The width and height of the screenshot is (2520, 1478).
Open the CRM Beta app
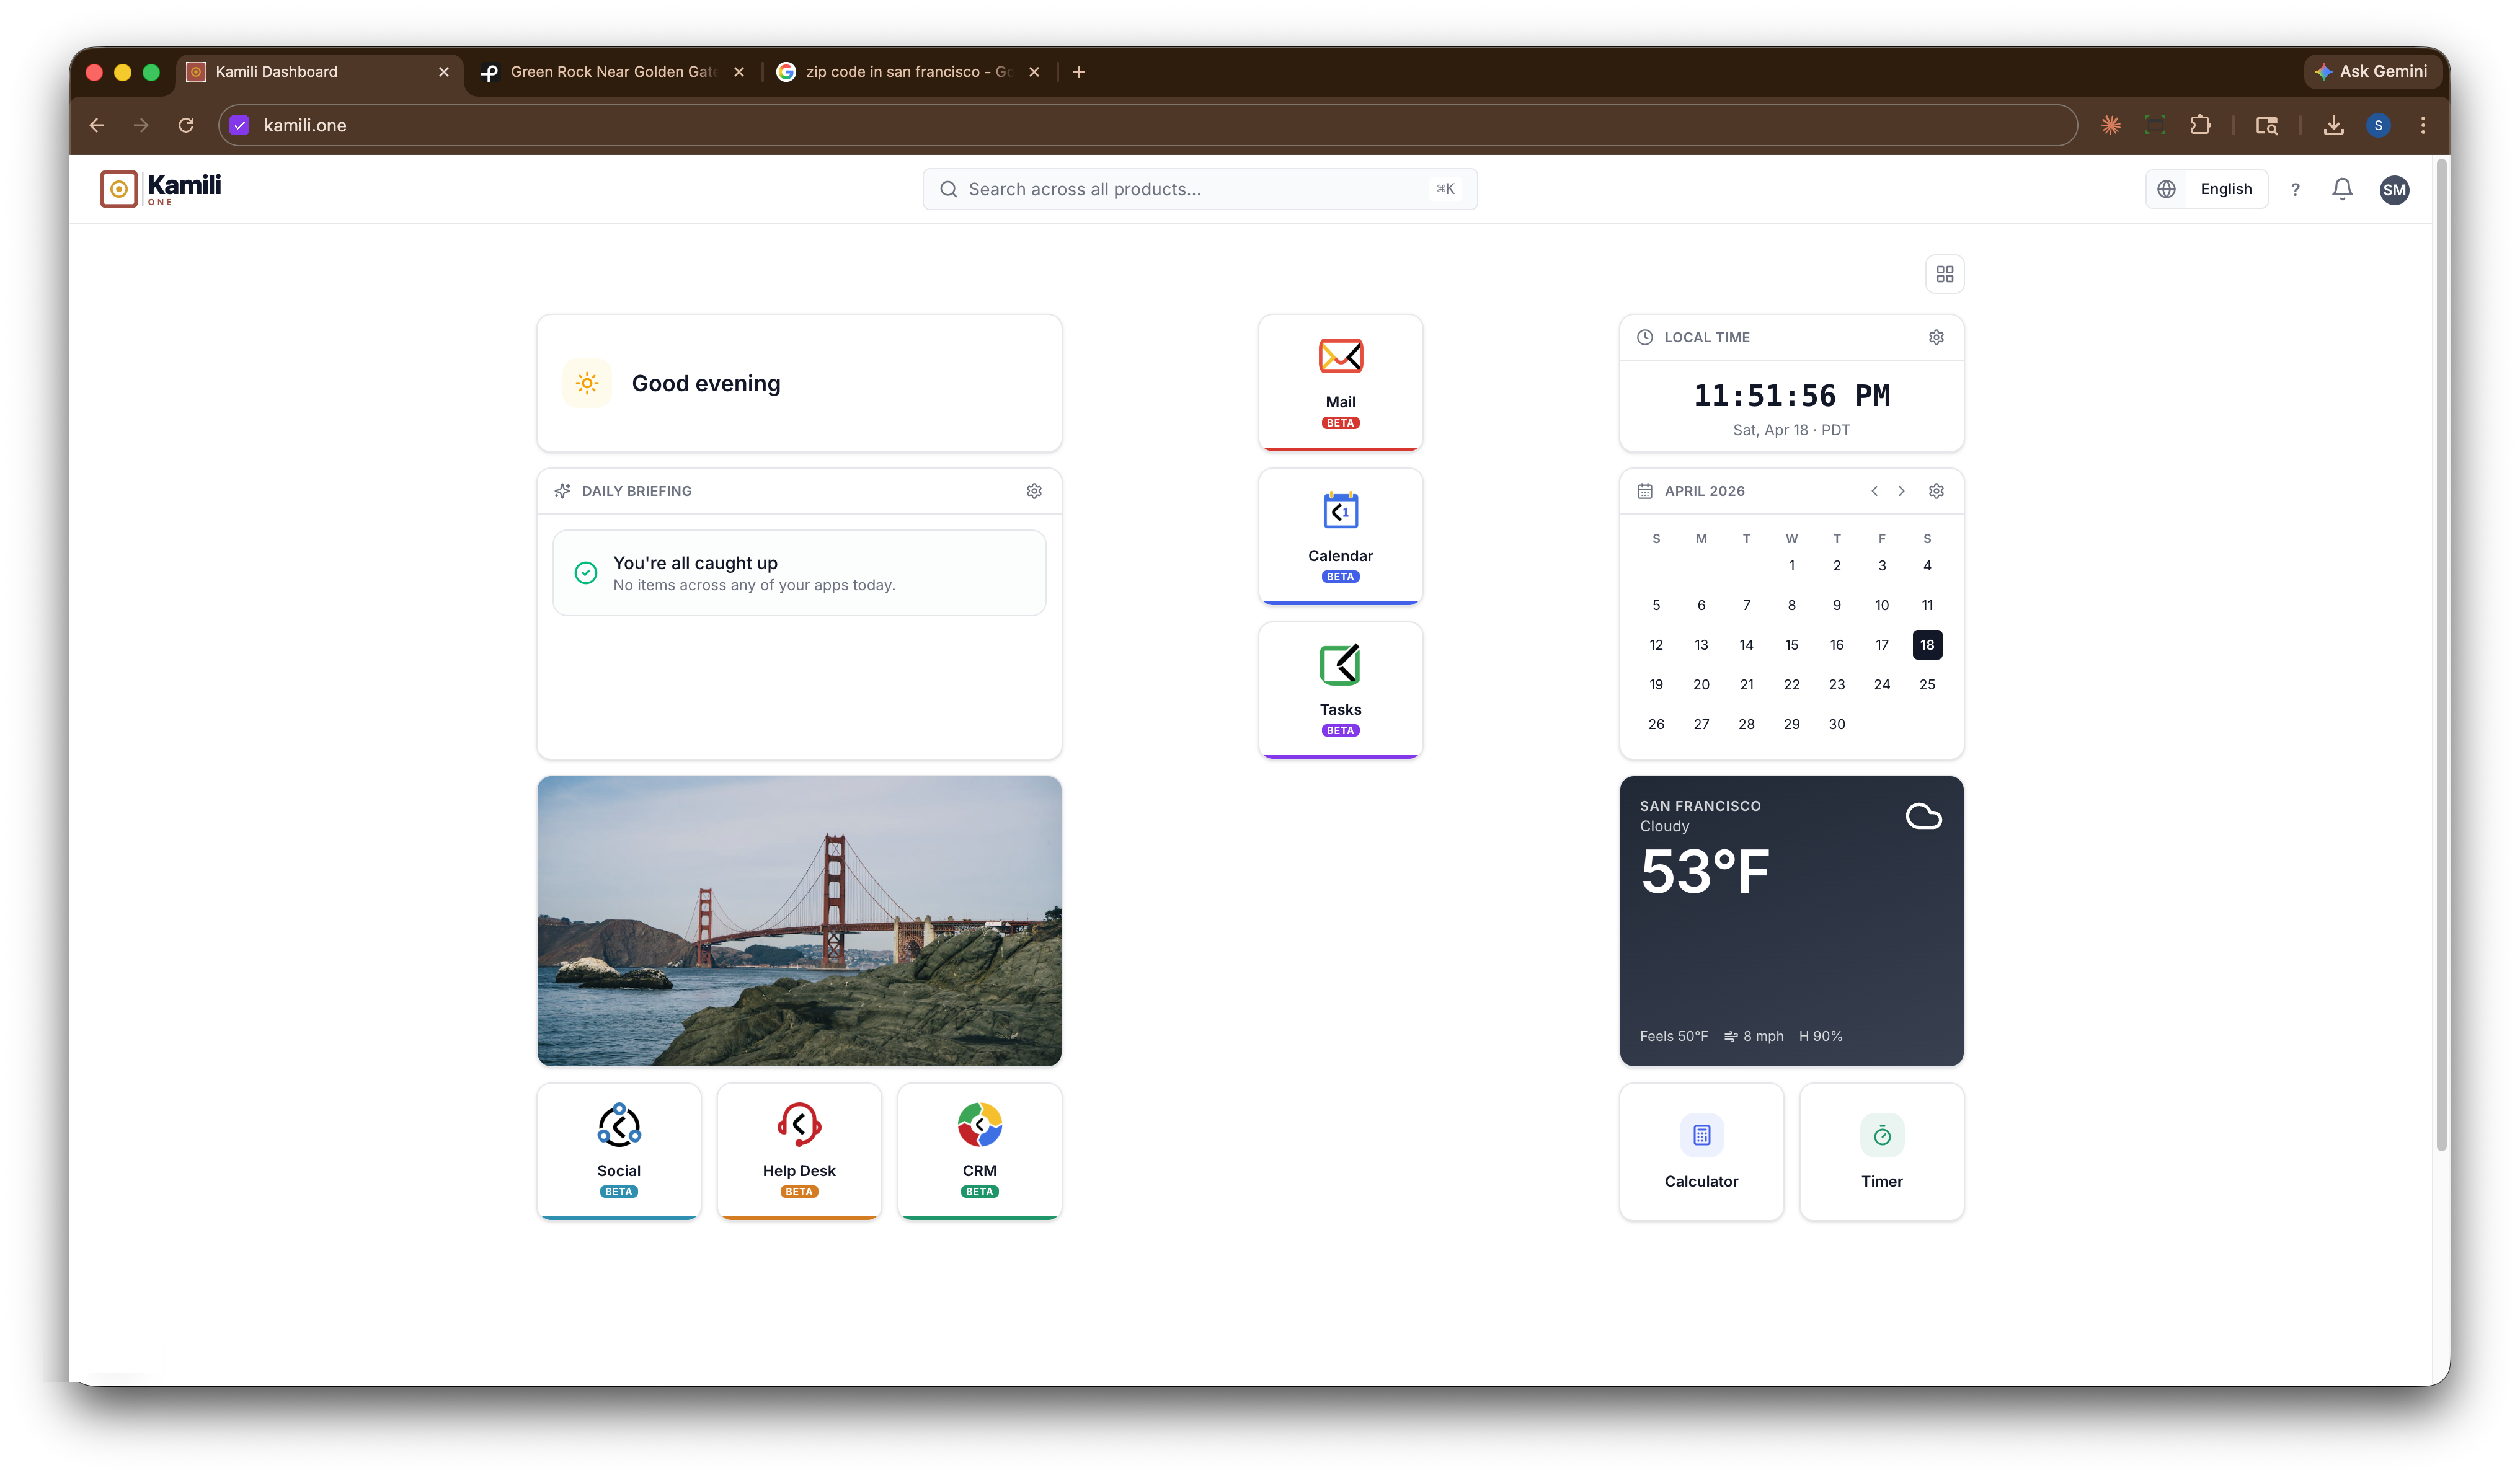978,1152
